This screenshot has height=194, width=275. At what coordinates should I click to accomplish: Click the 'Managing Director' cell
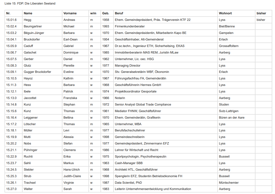pos(128,65)
